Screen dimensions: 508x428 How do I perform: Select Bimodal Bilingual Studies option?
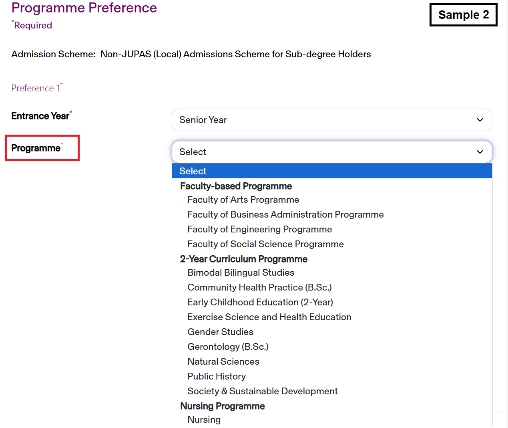point(241,273)
